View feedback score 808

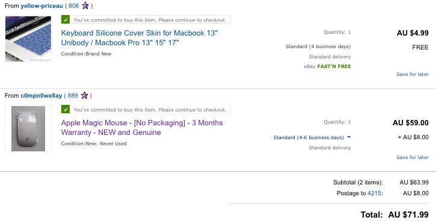pyautogui.click(x=73, y=5)
